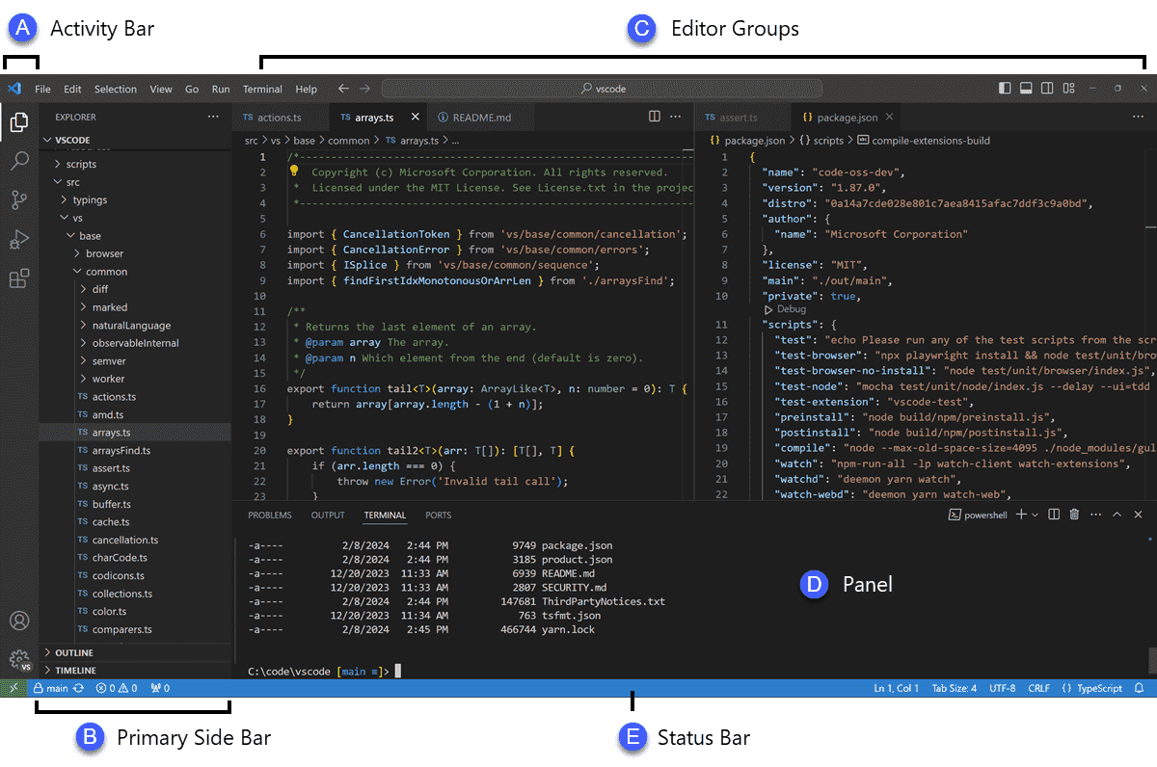Switch to the actions.ts editor tab
Viewport: 1157px width, 767px height.
tap(279, 117)
